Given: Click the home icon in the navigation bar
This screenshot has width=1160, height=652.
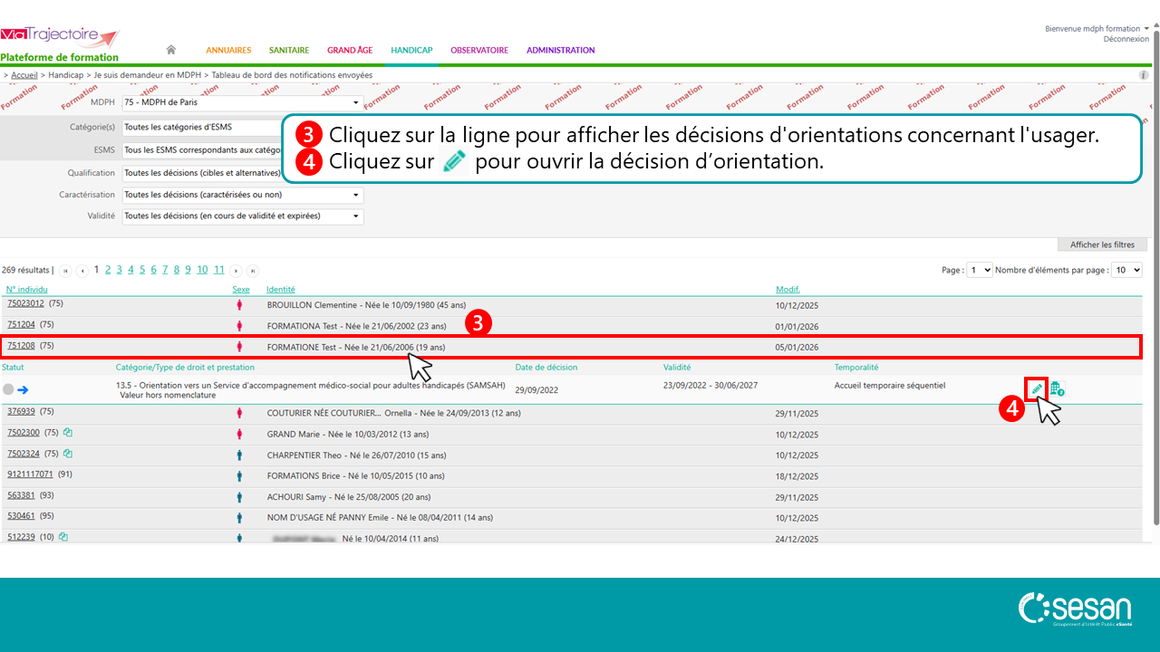Looking at the screenshot, I should 170,50.
